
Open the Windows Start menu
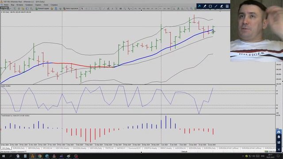tap(4, 156)
